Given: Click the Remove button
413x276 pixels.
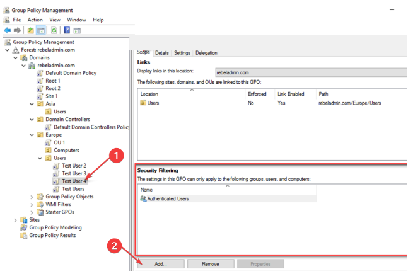Looking at the screenshot, I should pyautogui.click(x=211, y=263).
